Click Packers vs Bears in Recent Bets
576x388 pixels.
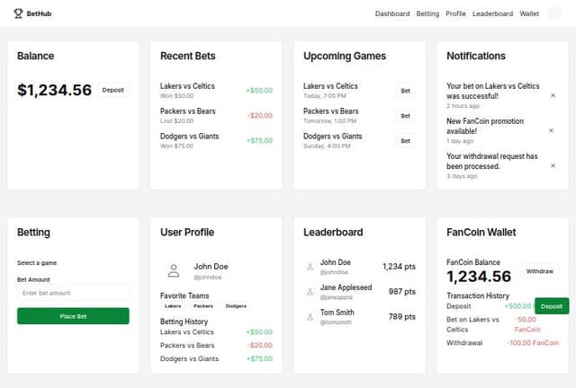pos(188,111)
